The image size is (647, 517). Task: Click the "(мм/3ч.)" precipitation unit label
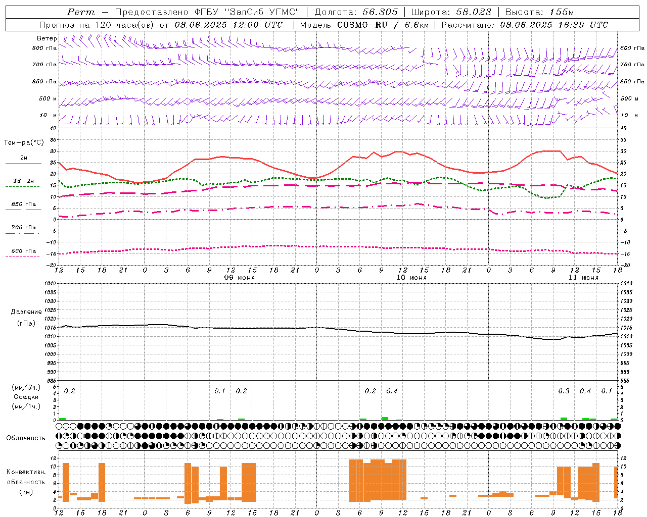point(26,387)
